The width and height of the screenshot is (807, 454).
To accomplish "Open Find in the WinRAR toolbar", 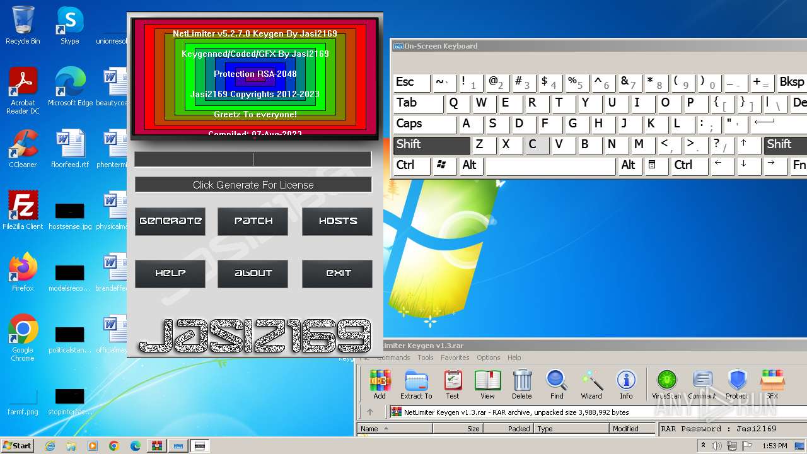I will tap(557, 384).
